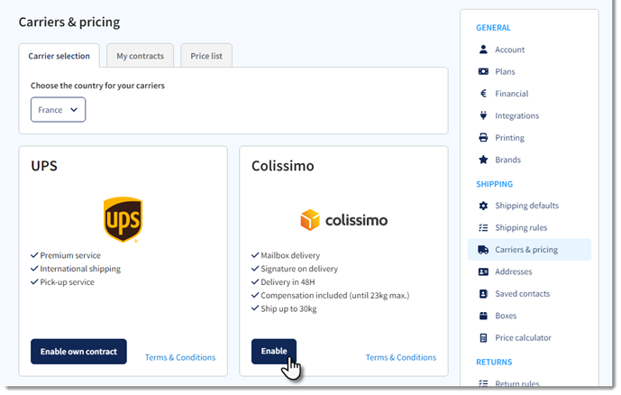Screen dimensions: 621x395
Task: Open UPS Terms & Conditions link
Action: click(180, 357)
